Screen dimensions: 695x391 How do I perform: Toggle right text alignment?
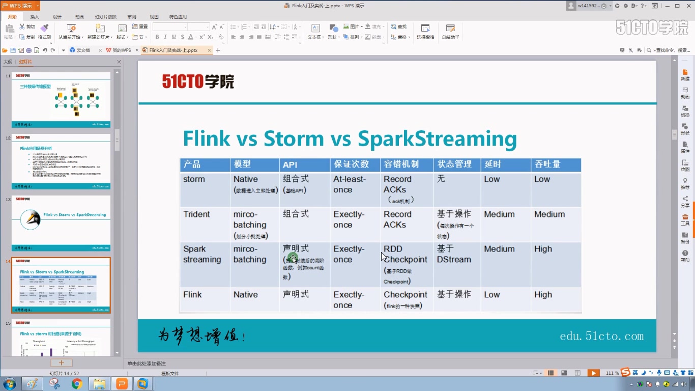tap(250, 37)
